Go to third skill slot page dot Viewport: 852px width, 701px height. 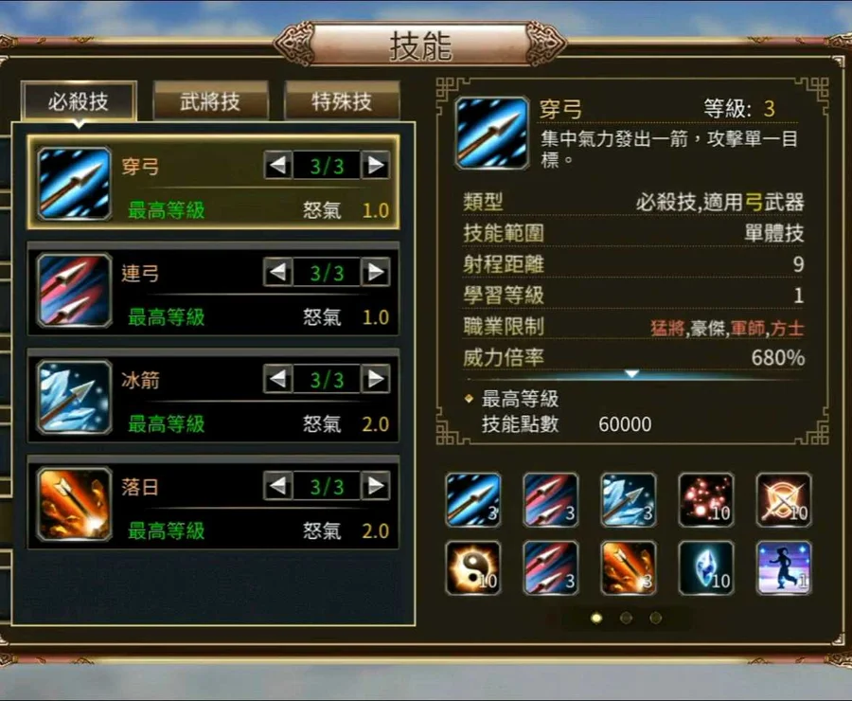pyautogui.click(x=656, y=618)
